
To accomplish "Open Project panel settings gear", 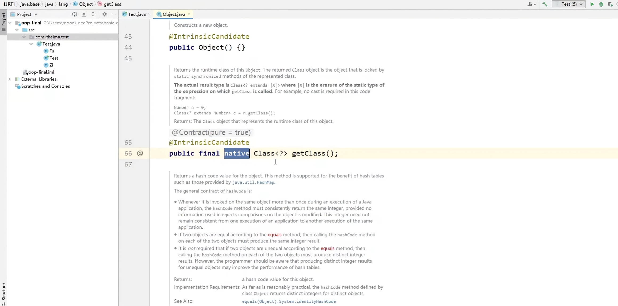I will click(104, 14).
